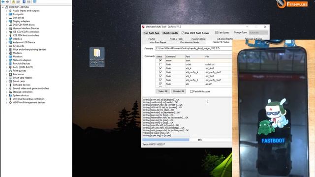Open the Vivo Heuristic Mode tab
The width and height of the screenshot is (315, 177).
[189, 42]
